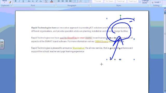Justify the paragraph text

[x=70, y=1]
